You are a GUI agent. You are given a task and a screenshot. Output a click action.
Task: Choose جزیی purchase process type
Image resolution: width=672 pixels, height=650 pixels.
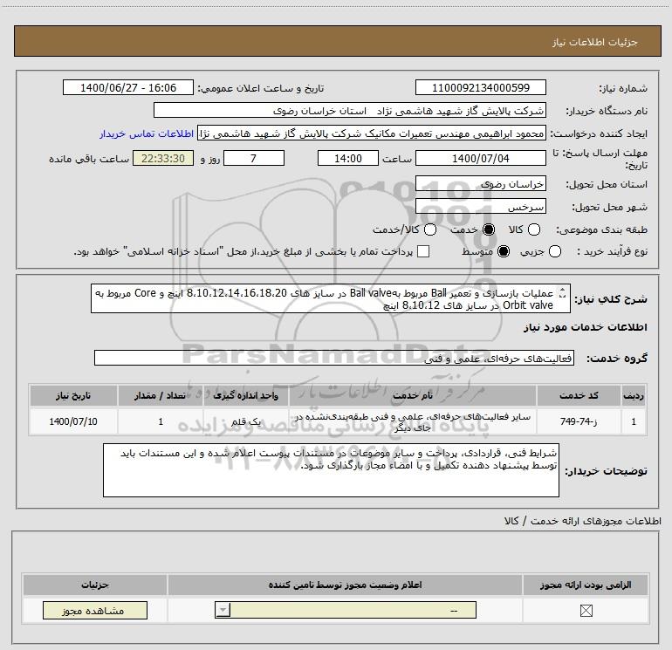coord(554,251)
